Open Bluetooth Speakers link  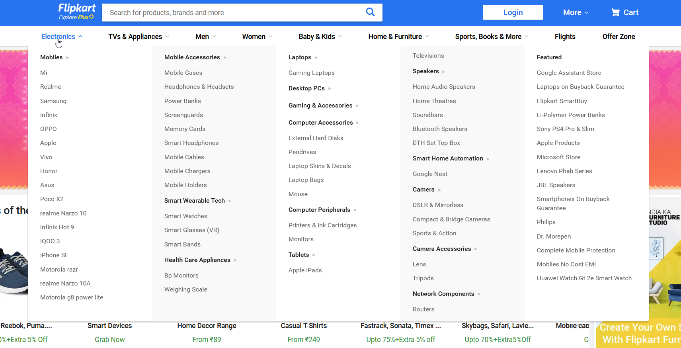(440, 129)
